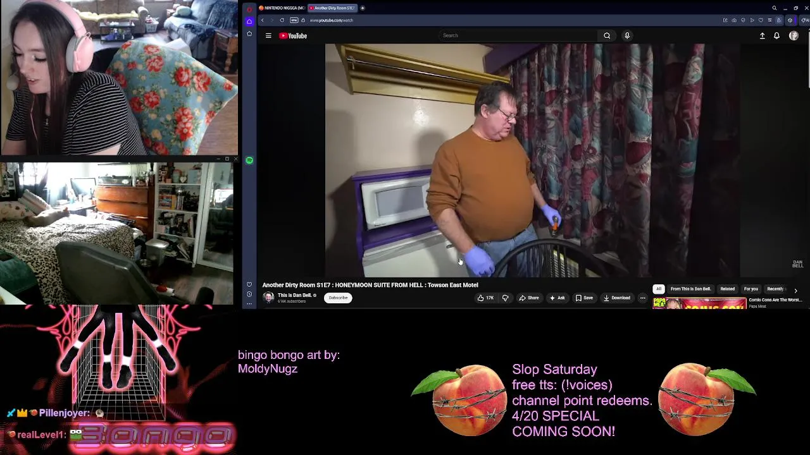Focus the YouTube Search field

(519, 35)
